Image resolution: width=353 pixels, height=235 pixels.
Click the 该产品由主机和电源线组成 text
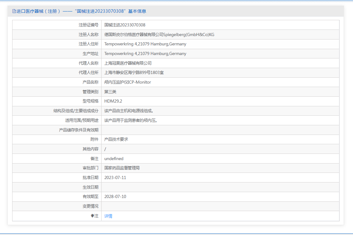click(x=129, y=111)
